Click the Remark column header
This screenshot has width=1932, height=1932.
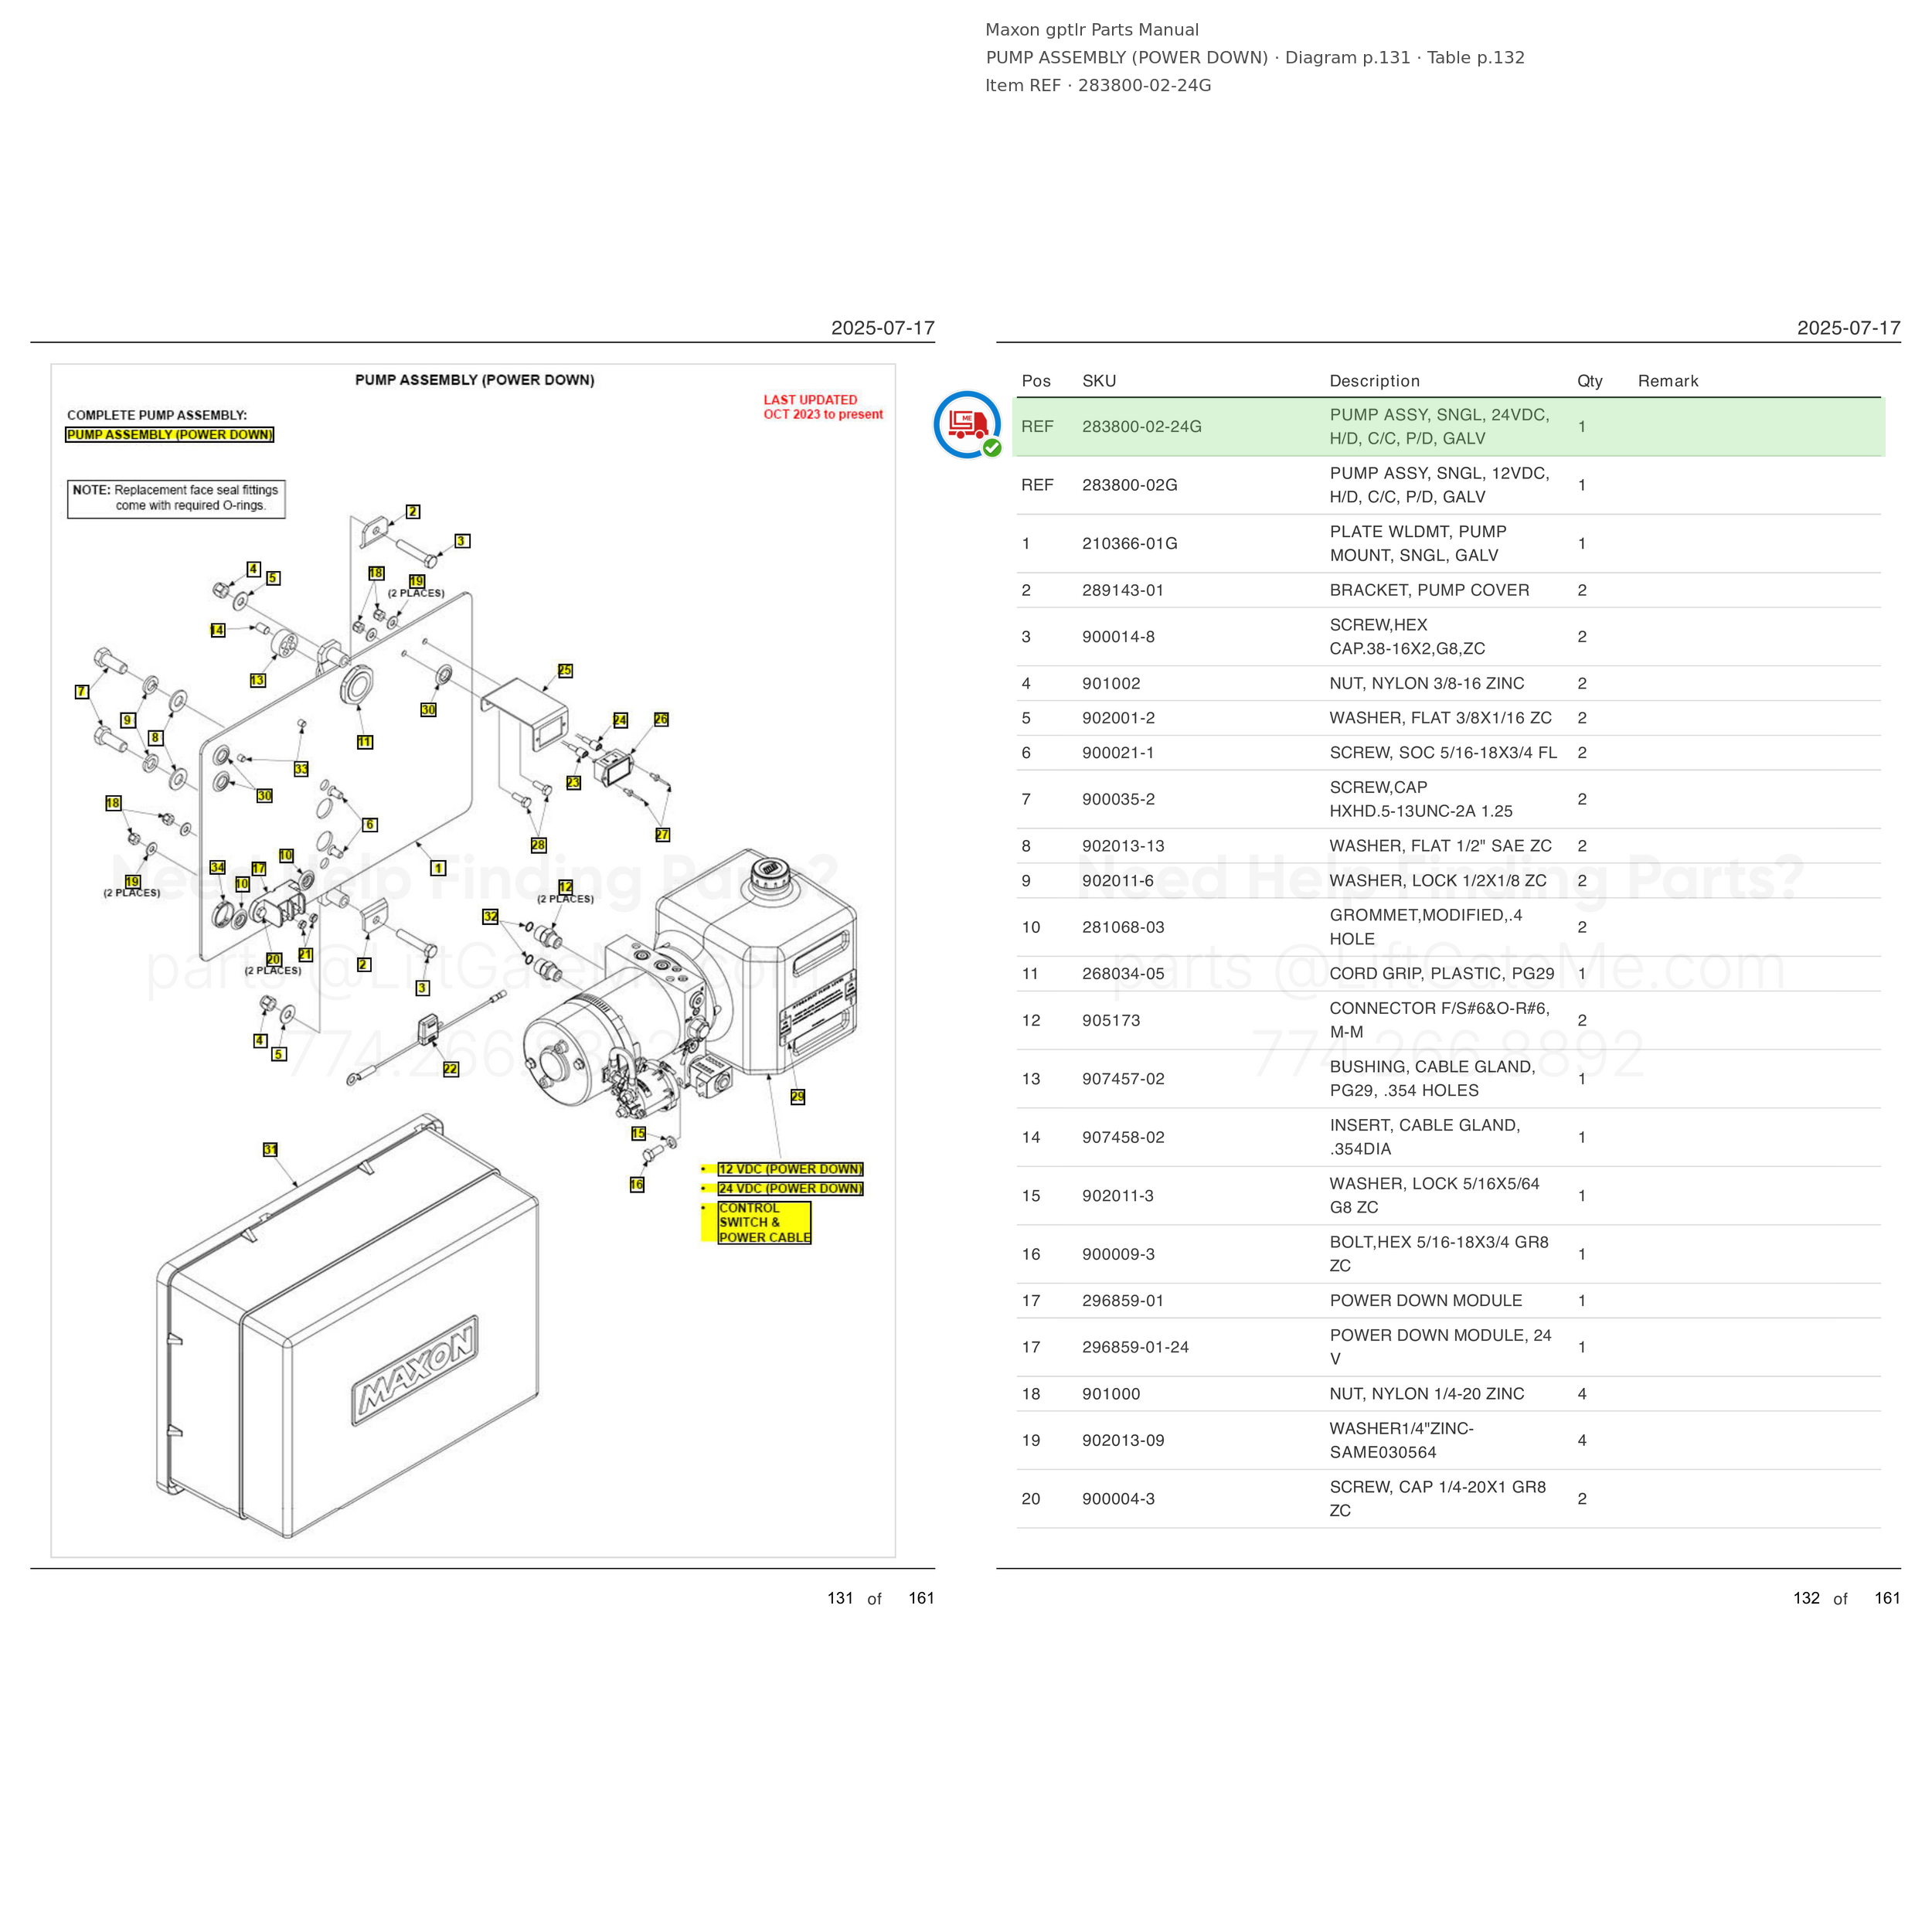1668,381
